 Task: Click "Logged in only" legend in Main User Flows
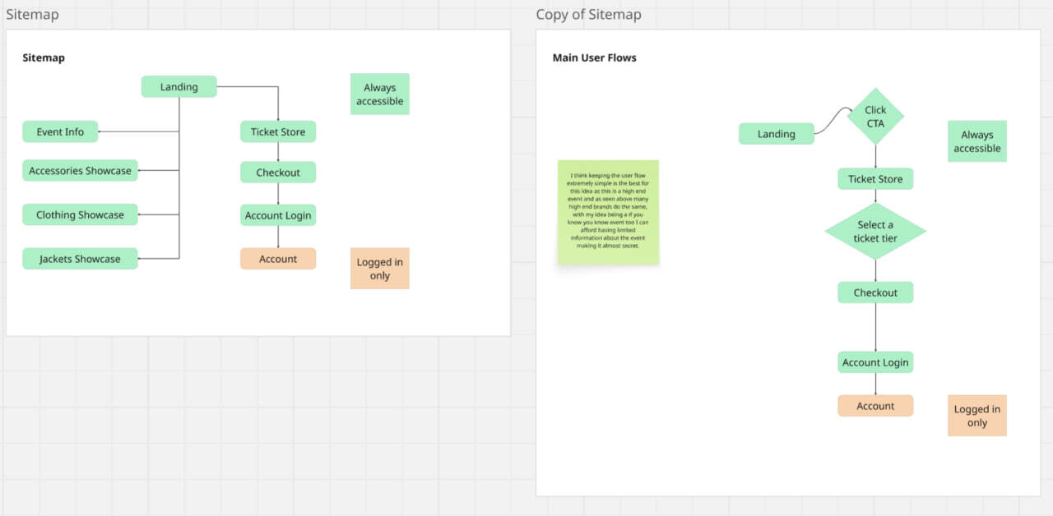coord(976,416)
